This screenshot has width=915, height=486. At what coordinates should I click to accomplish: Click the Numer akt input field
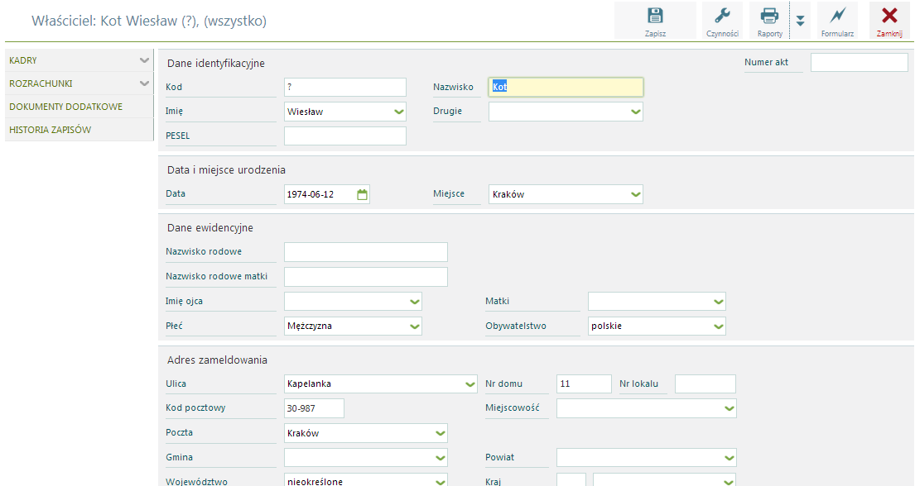tap(859, 62)
